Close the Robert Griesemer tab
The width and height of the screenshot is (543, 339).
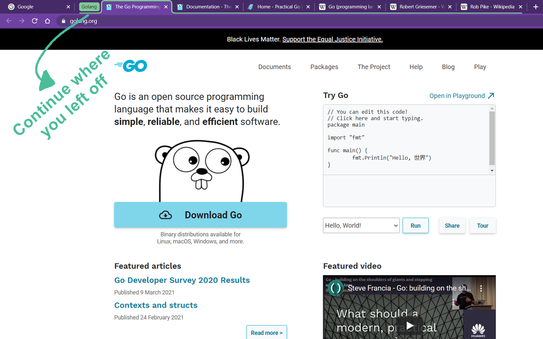point(450,7)
